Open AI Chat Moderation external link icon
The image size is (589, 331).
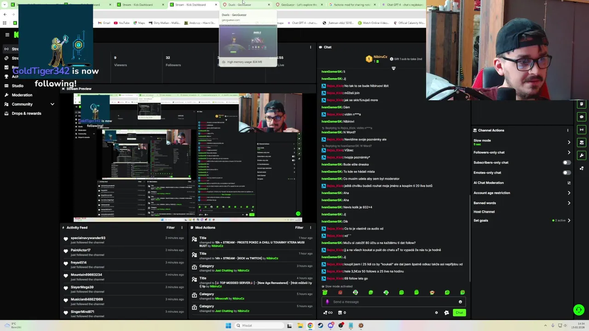coord(569,183)
